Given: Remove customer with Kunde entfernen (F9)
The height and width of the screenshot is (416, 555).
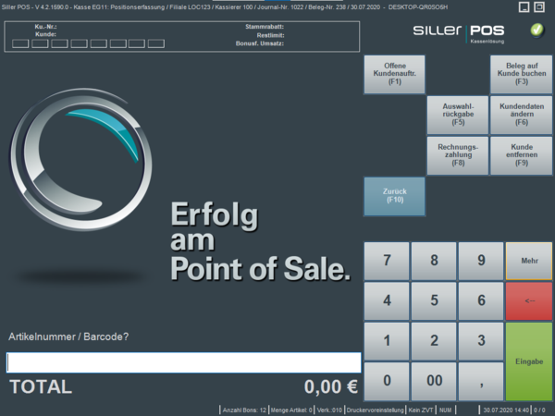Looking at the screenshot, I should [521, 156].
